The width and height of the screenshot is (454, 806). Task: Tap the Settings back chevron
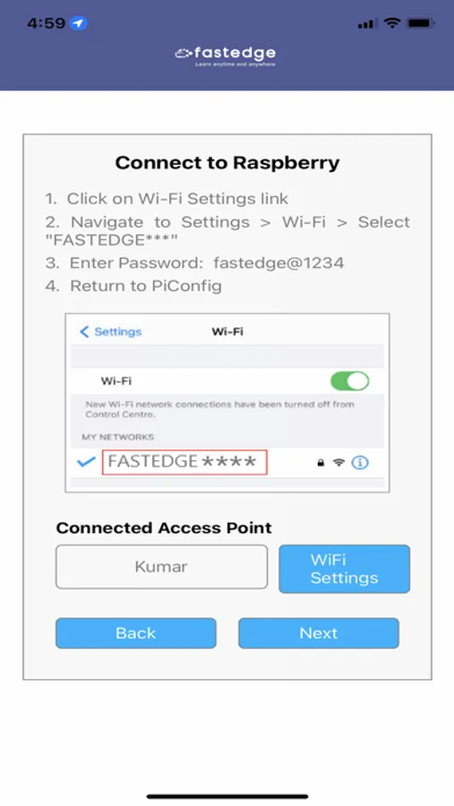(84, 331)
